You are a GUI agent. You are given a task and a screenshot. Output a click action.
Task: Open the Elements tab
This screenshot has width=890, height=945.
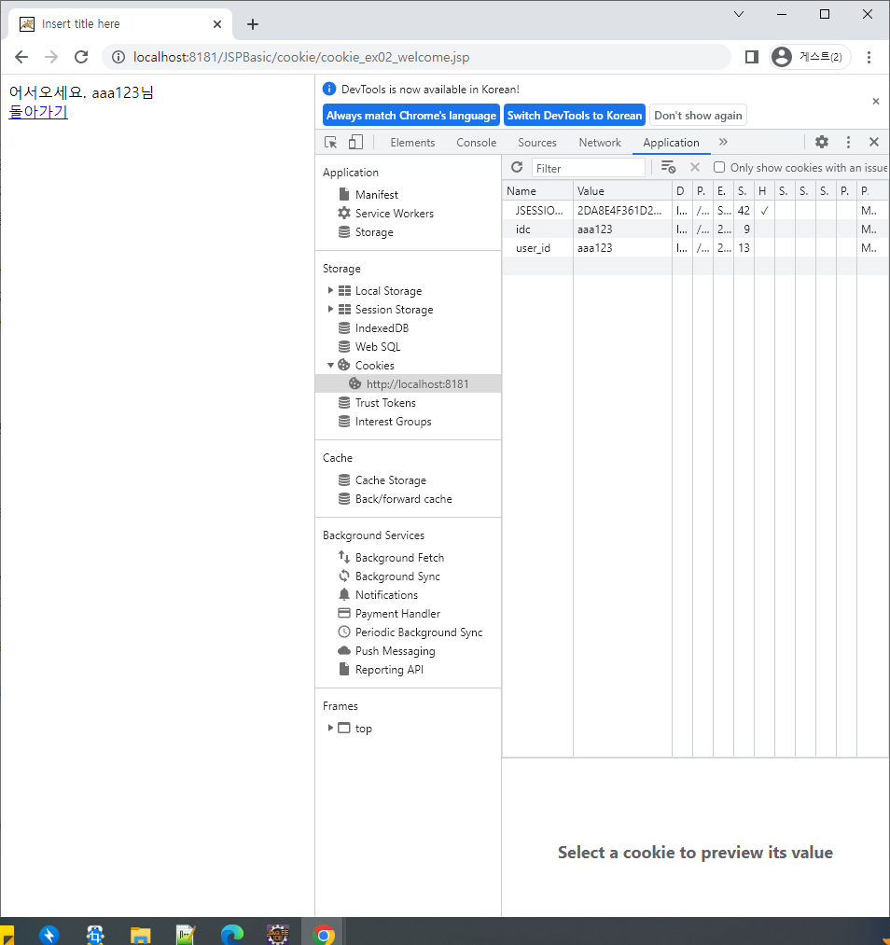click(x=412, y=143)
